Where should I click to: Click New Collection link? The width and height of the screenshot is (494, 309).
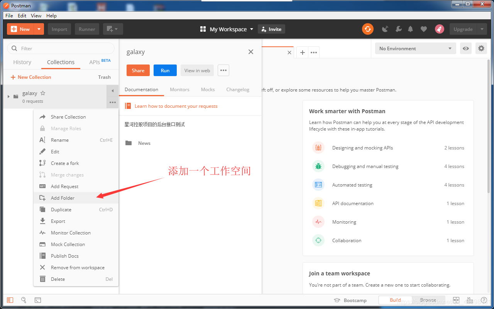pos(31,77)
